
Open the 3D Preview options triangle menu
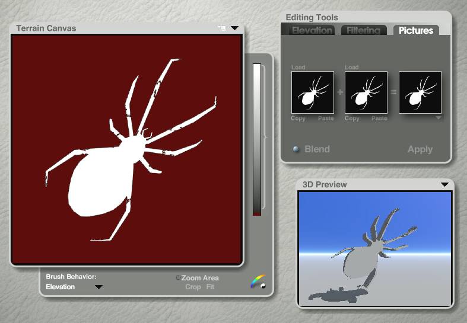[444, 184]
